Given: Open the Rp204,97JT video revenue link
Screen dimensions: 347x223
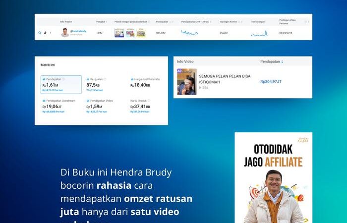Looking at the screenshot, I should [271, 81].
